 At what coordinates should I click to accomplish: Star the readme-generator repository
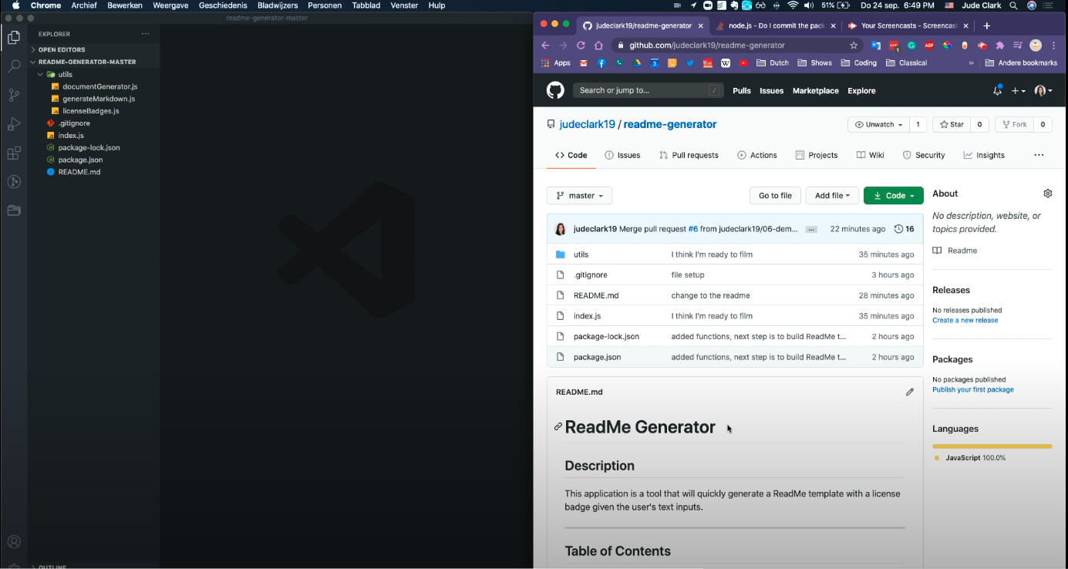pyautogui.click(x=951, y=124)
